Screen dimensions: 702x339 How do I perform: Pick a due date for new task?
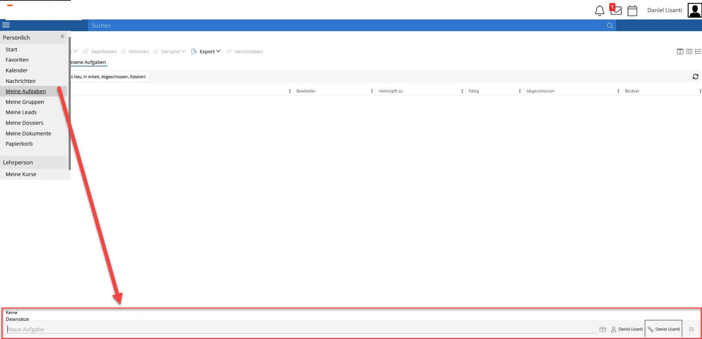(602, 329)
